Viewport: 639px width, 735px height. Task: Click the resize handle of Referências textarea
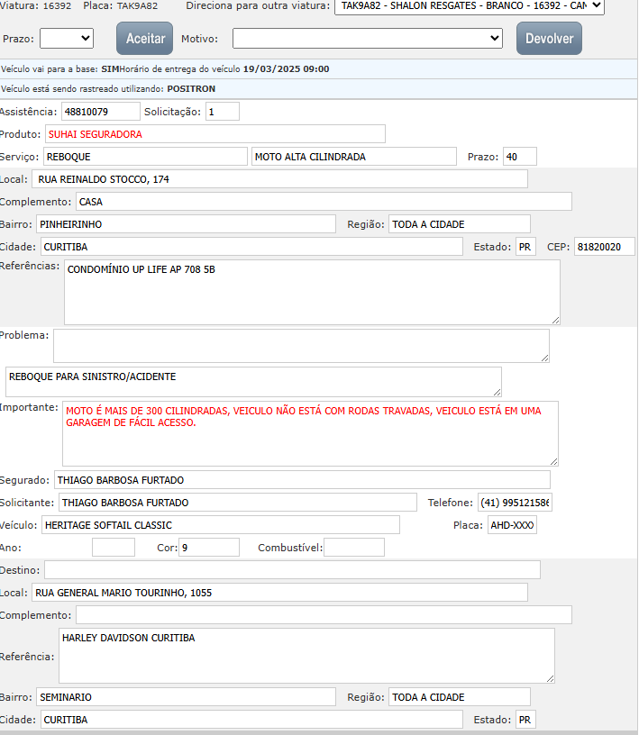pos(555,320)
